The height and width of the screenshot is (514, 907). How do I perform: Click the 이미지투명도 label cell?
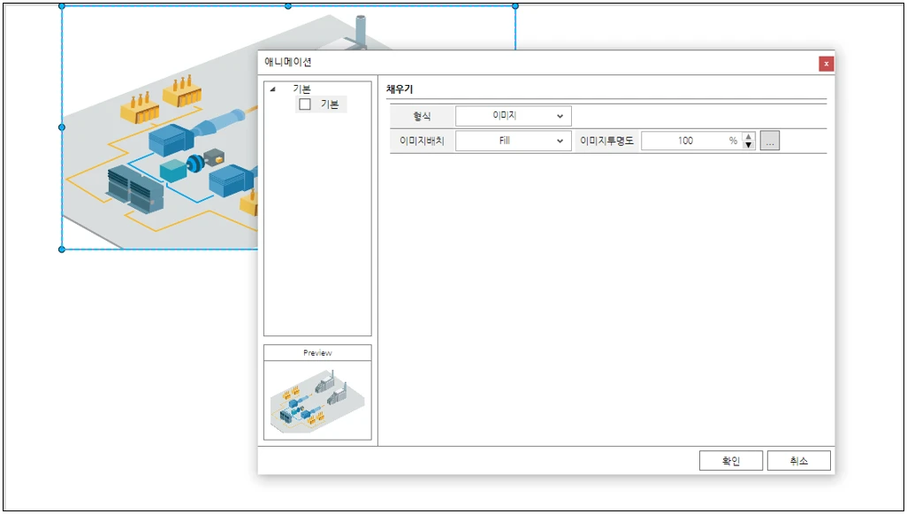tap(606, 141)
